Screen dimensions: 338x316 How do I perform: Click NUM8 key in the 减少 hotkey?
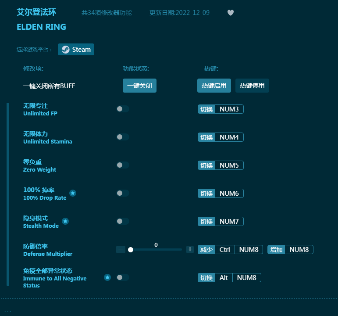pos(249,250)
